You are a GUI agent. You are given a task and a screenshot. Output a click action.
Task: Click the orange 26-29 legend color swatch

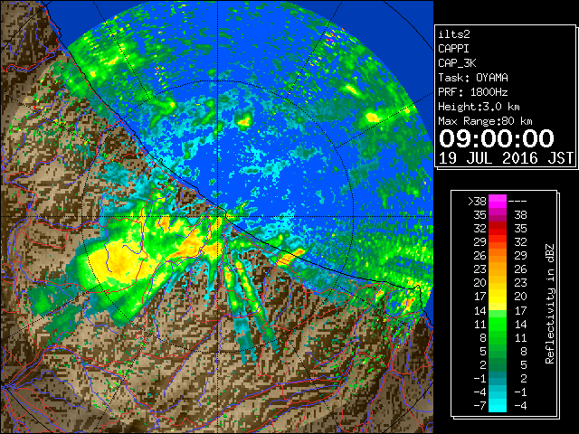[x=498, y=256]
